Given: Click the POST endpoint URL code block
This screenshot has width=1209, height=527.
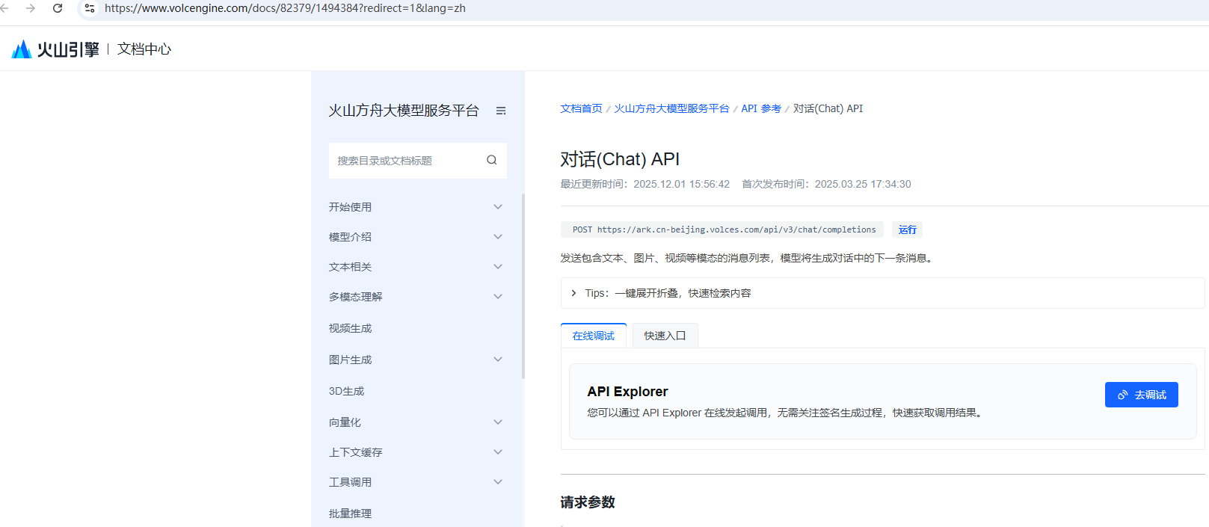Looking at the screenshot, I should pyautogui.click(x=722, y=229).
